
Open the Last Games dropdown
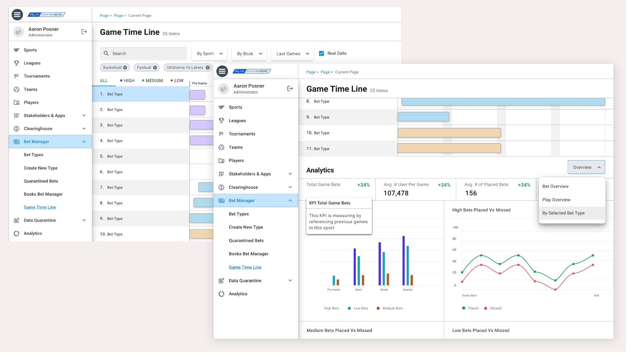292,54
